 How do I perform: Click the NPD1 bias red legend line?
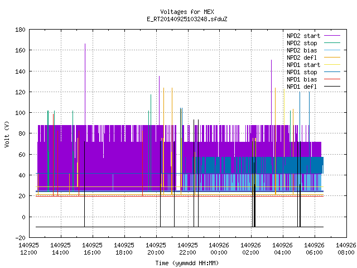coord(332,79)
